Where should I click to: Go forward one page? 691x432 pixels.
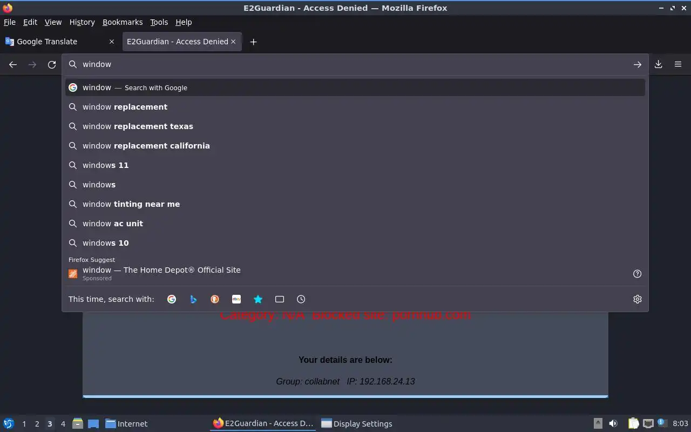click(32, 64)
